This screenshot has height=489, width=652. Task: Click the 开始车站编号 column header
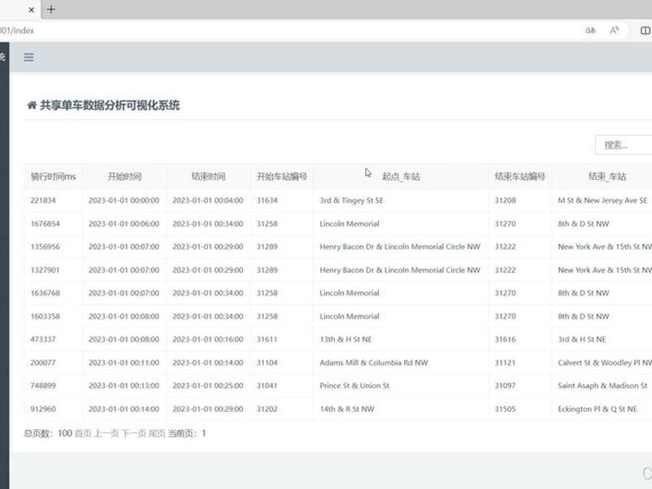coord(281,177)
